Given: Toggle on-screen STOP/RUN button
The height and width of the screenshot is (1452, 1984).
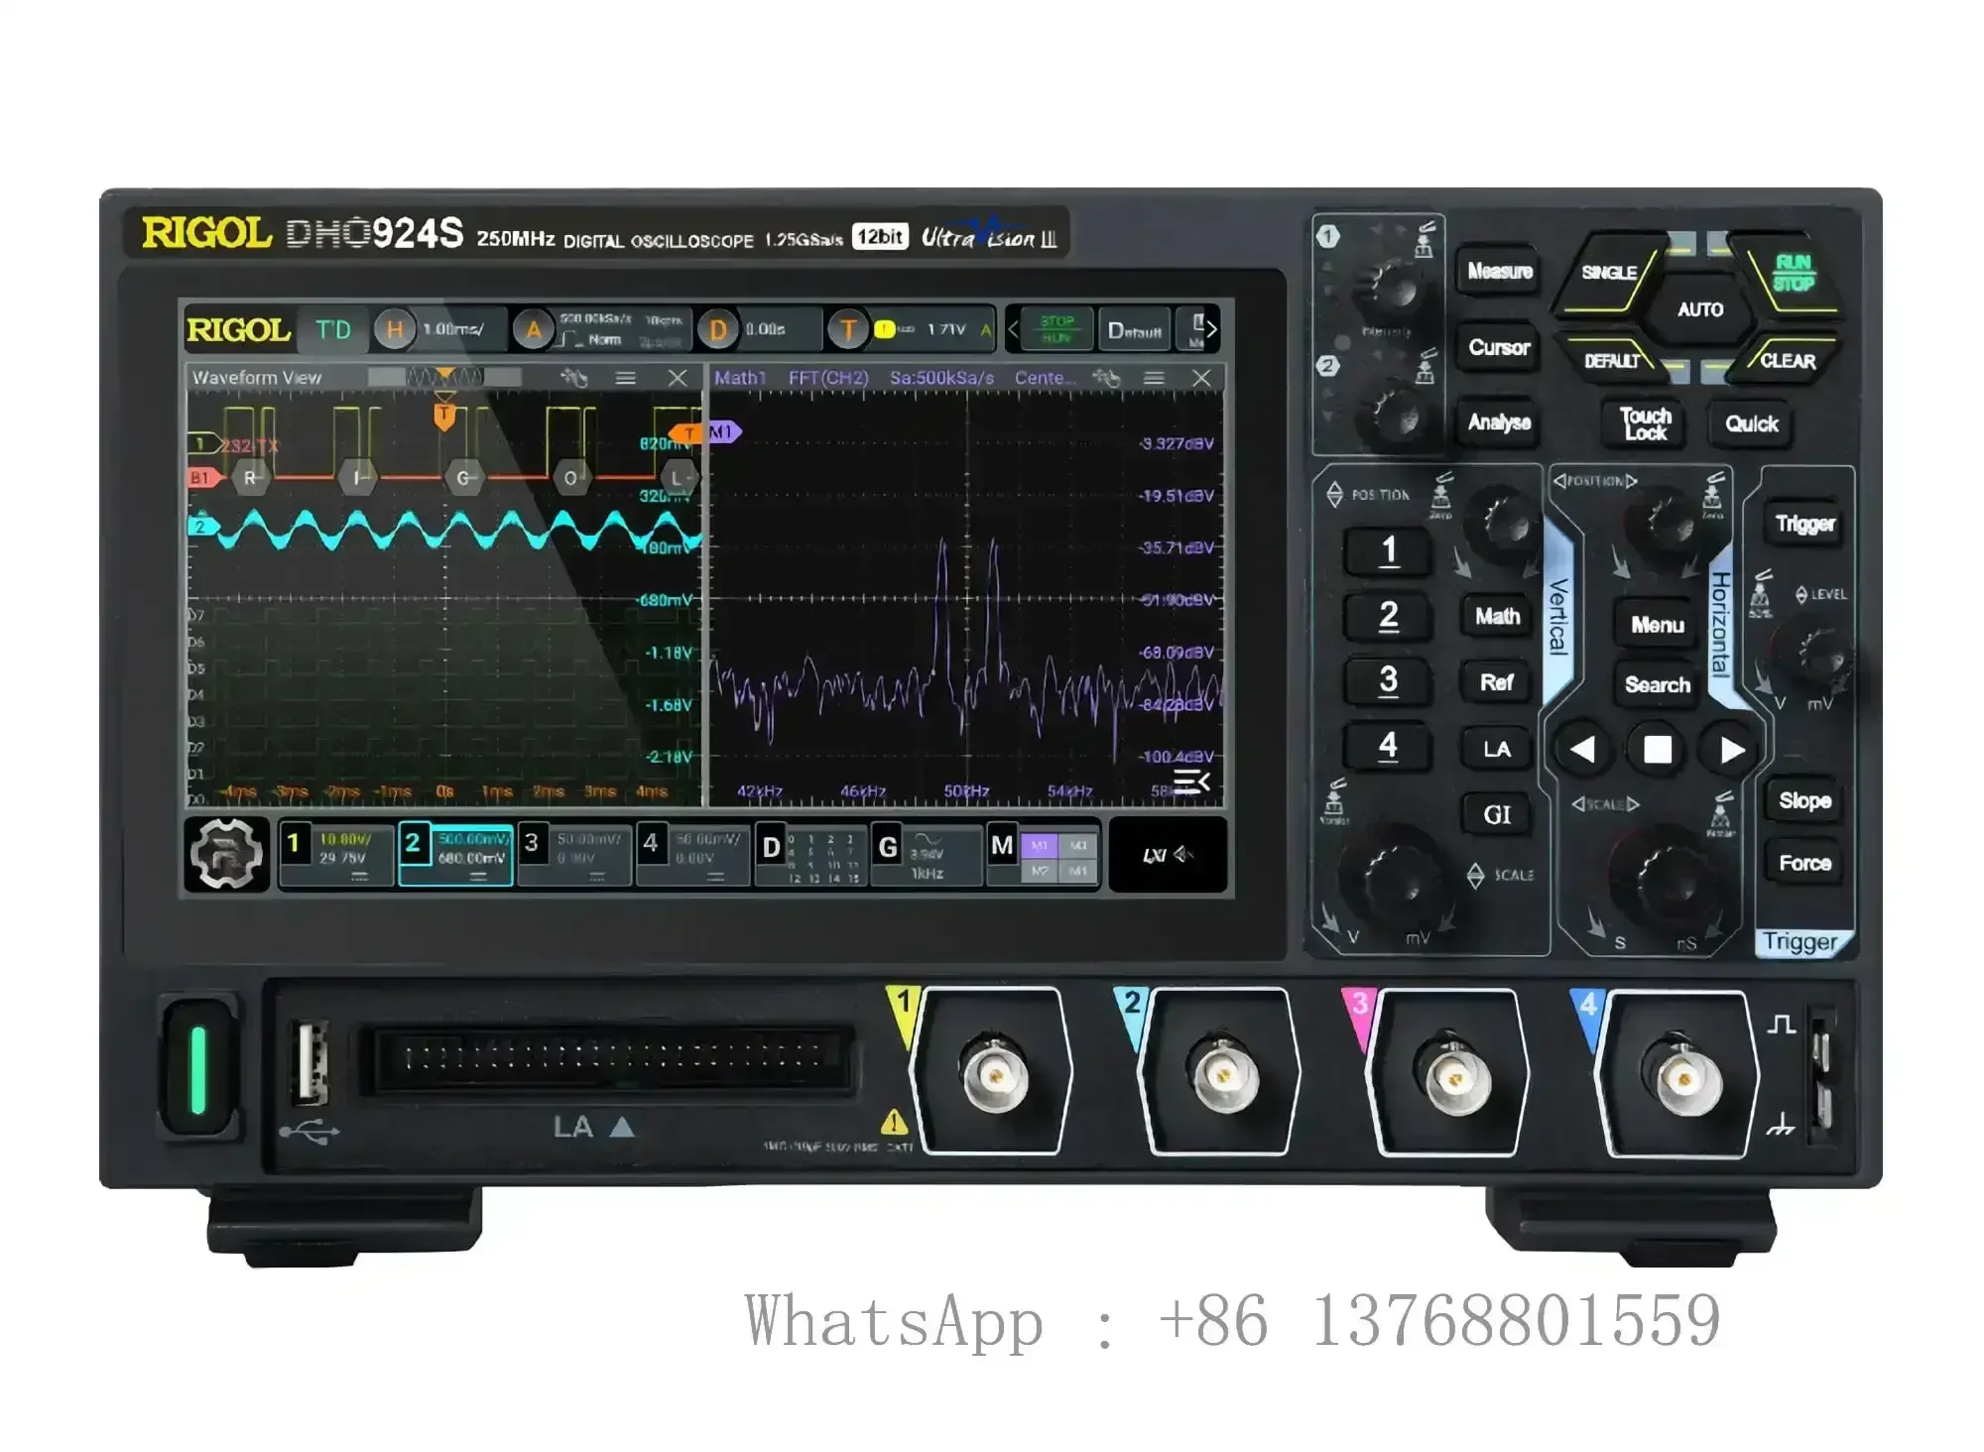Looking at the screenshot, I should (x=1055, y=329).
